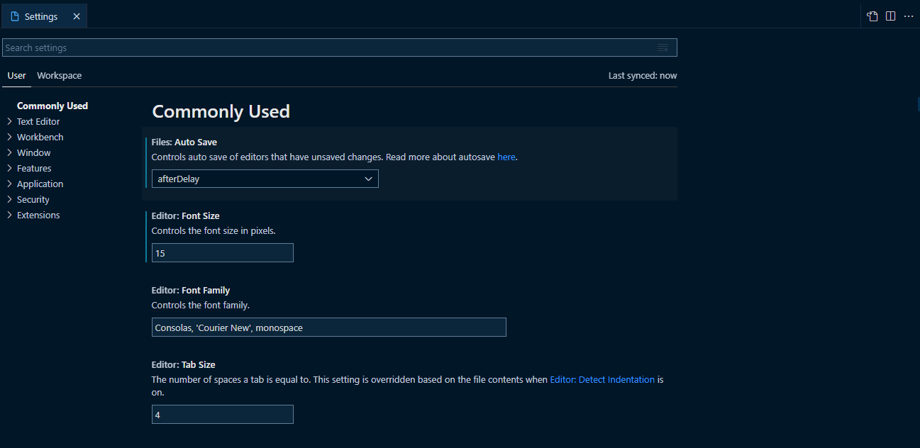Click the 'Editor: Tab Size' setting title
The height and width of the screenshot is (448, 920).
pyautogui.click(x=184, y=364)
